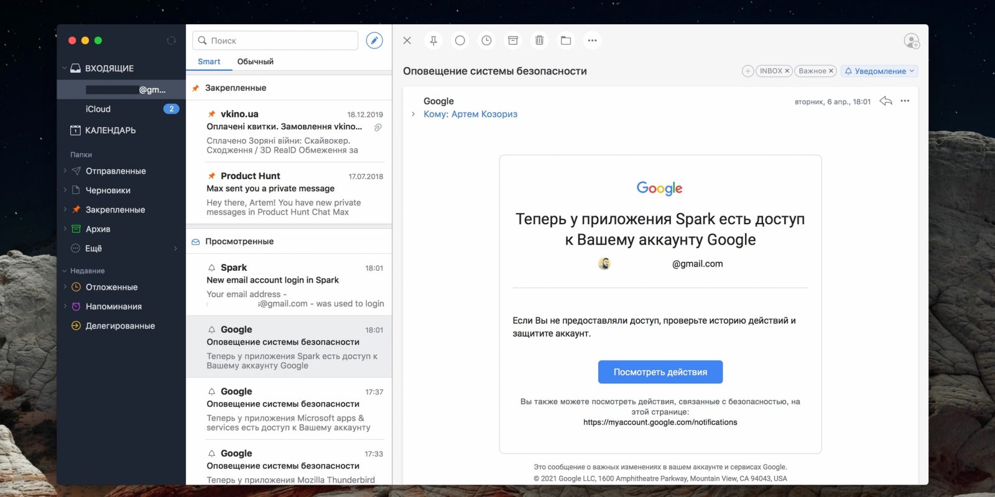Open the Отложенные folder
This screenshot has width=995, height=497.
(111, 287)
